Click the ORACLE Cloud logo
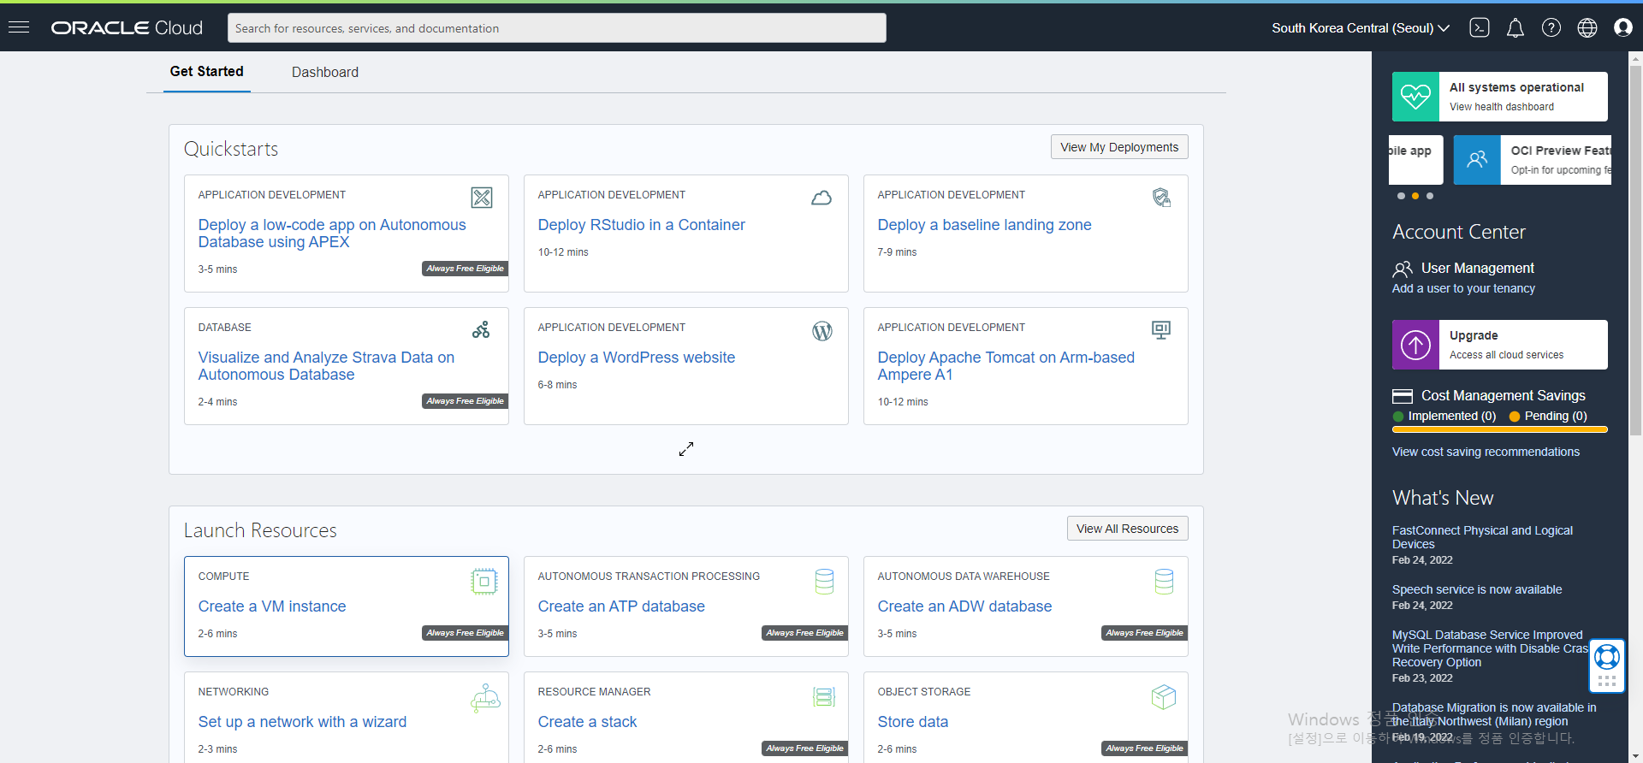The image size is (1643, 763). (x=127, y=27)
